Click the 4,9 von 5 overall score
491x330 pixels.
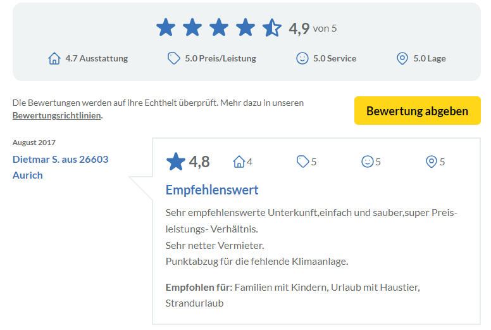tap(313, 29)
